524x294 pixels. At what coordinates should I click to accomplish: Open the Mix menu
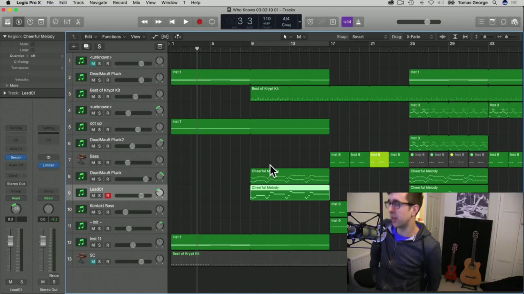136,2
